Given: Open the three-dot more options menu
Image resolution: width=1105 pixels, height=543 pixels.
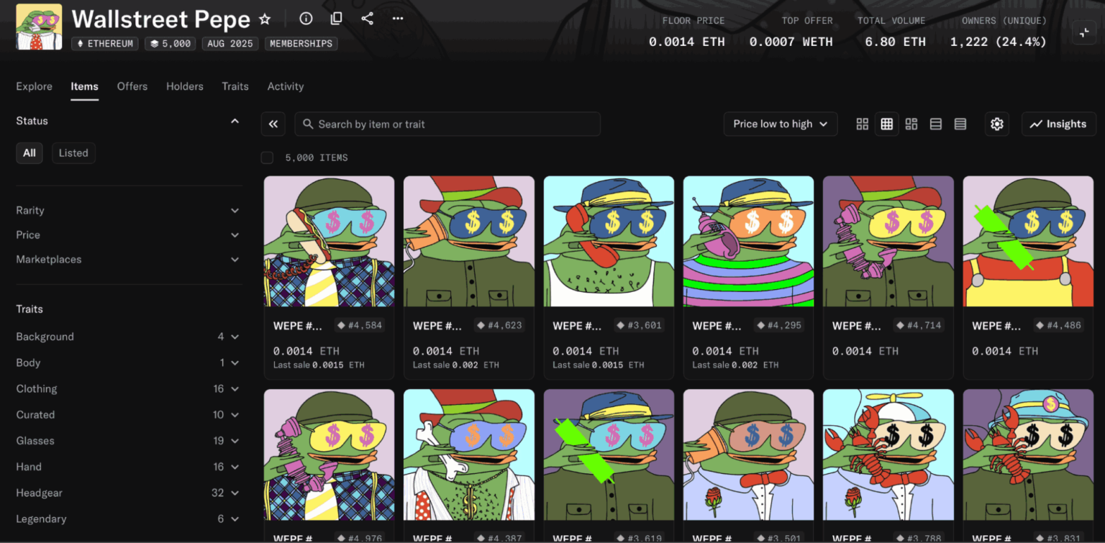Looking at the screenshot, I should pyautogui.click(x=398, y=19).
